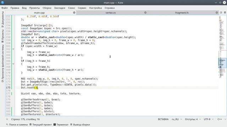The image size is (227, 127).
Task: Open the Сервис menu
Action: tap(82, 8)
